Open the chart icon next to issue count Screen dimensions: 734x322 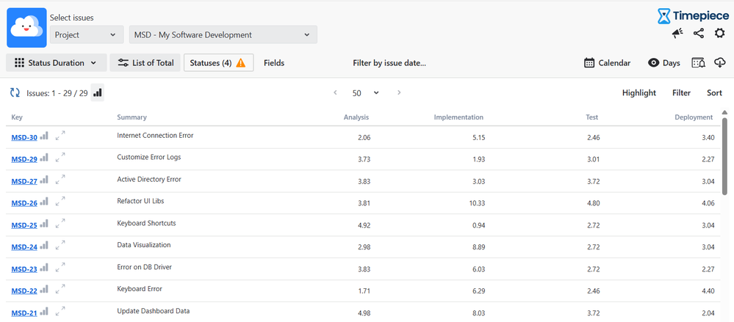pyautogui.click(x=98, y=92)
